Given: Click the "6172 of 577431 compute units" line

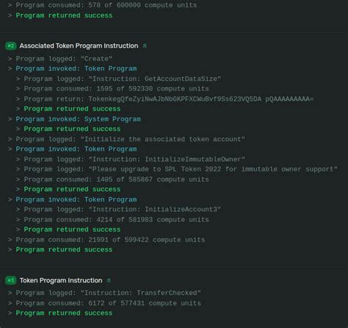Looking at the screenshot, I should coord(109,303).
